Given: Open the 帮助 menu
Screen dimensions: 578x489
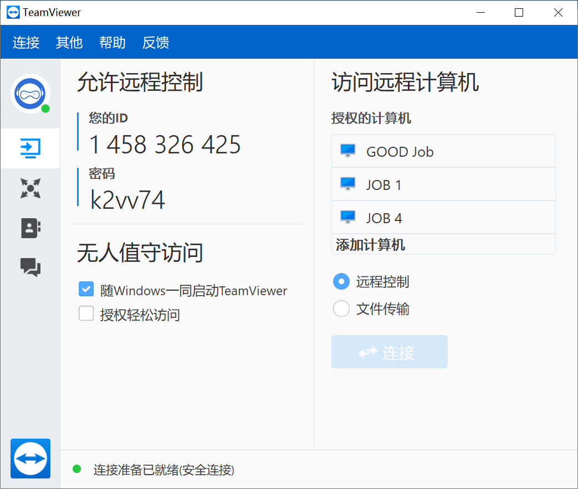Looking at the screenshot, I should pyautogui.click(x=112, y=43).
